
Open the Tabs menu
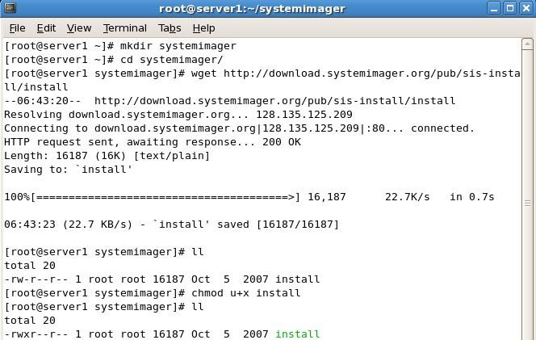tap(170, 28)
